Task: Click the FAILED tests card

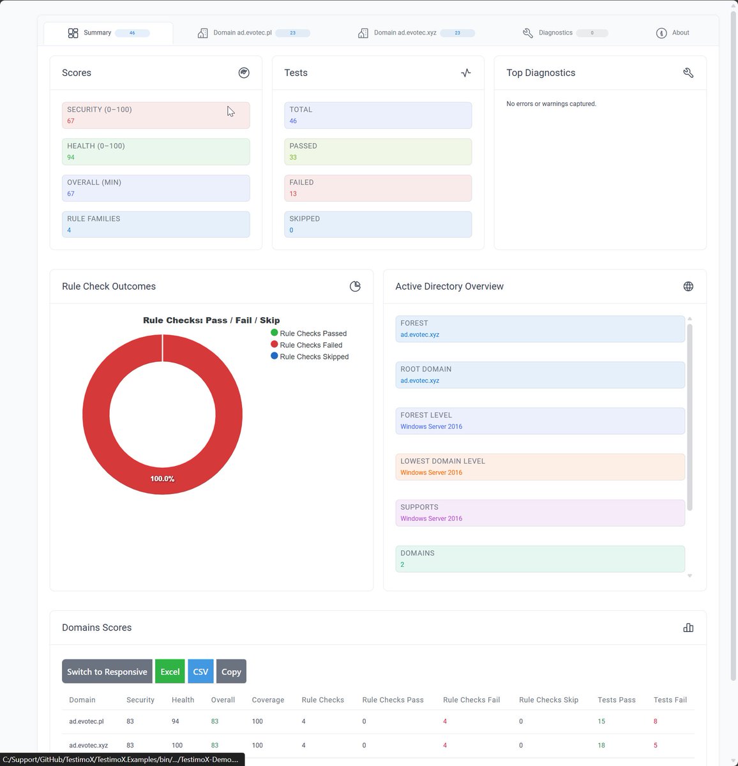Action: pos(378,188)
